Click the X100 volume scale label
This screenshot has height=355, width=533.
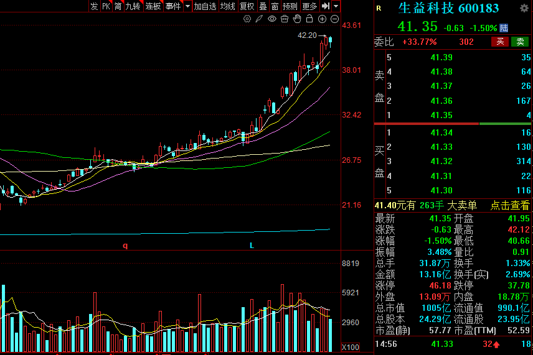(x=351, y=347)
